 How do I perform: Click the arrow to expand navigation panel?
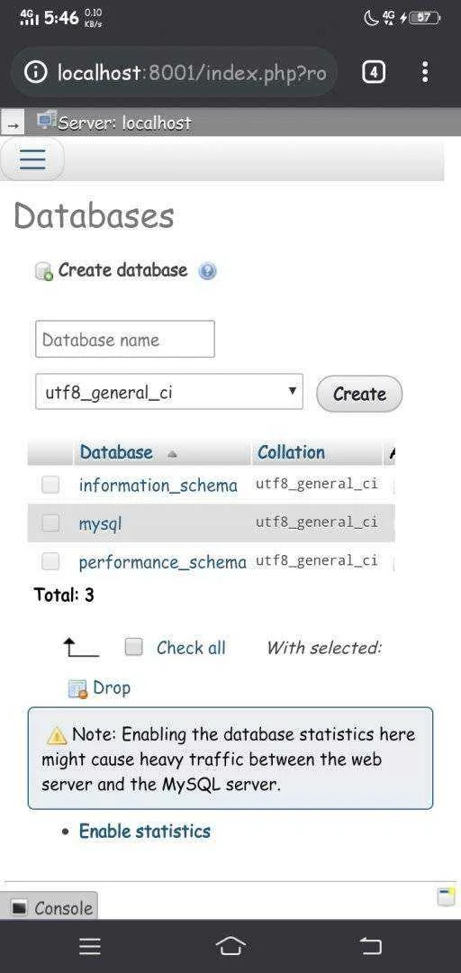pyautogui.click(x=12, y=124)
